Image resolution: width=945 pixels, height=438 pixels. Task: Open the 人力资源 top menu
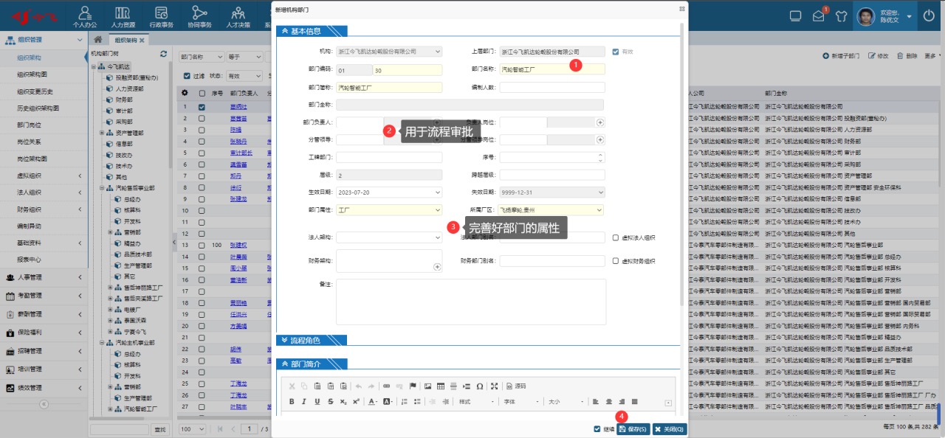click(x=123, y=15)
